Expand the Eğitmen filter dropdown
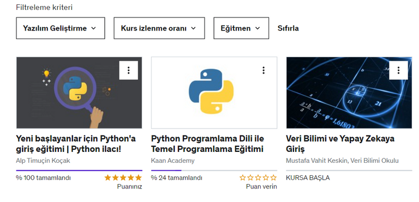Screen dimensions: 419x202 pyautogui.click(x=241, y=28)
